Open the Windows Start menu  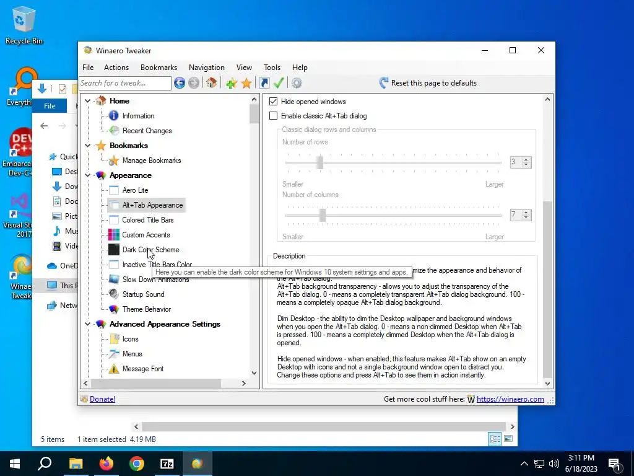click(15, 464)
